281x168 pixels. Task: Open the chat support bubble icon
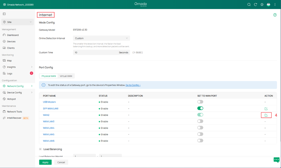click(276, 160)
